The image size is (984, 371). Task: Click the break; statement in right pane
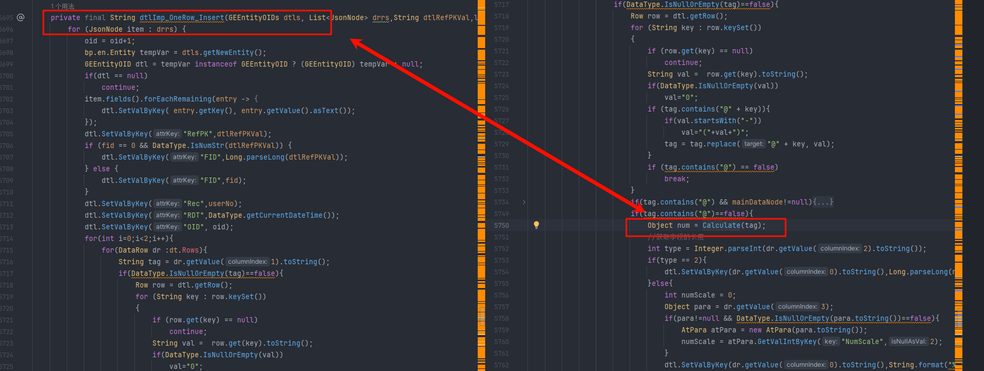[x=677, y=179]
